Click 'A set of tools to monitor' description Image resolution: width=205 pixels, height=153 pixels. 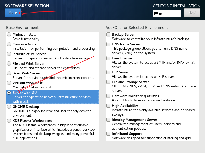pyautogui.click(x=144, y=100)
